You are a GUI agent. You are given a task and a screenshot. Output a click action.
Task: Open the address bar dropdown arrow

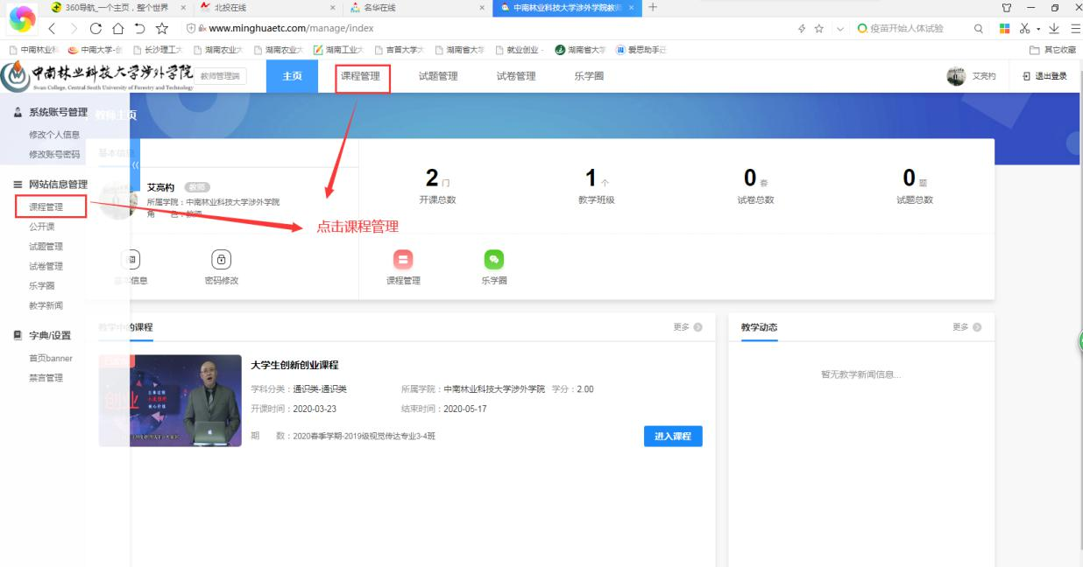pos(840,28)
